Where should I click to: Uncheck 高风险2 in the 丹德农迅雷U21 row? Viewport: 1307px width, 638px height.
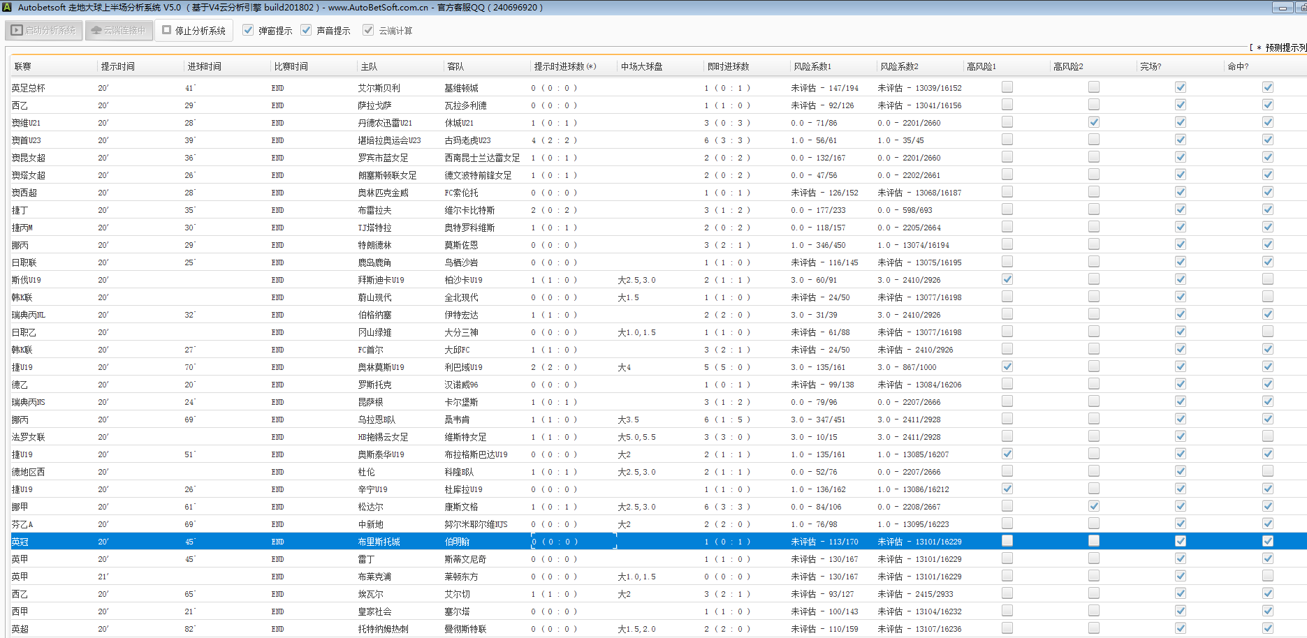click(1093, 122)
